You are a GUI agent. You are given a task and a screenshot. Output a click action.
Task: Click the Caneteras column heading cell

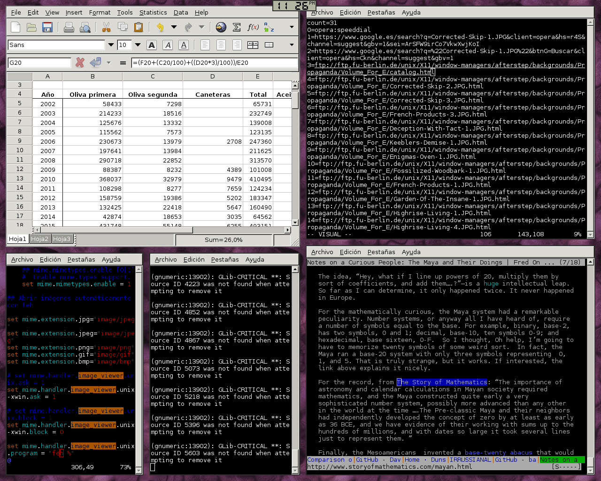[x=213, y=94]
